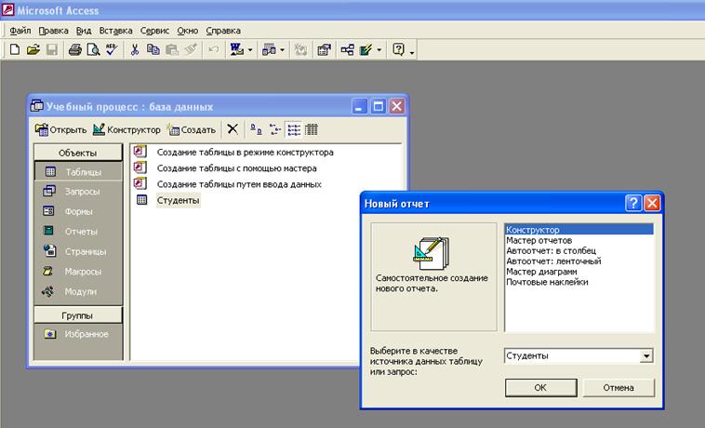Click the Office Links Word icon
This screenshot has height=428, width=705.
(x=236, y=49)
